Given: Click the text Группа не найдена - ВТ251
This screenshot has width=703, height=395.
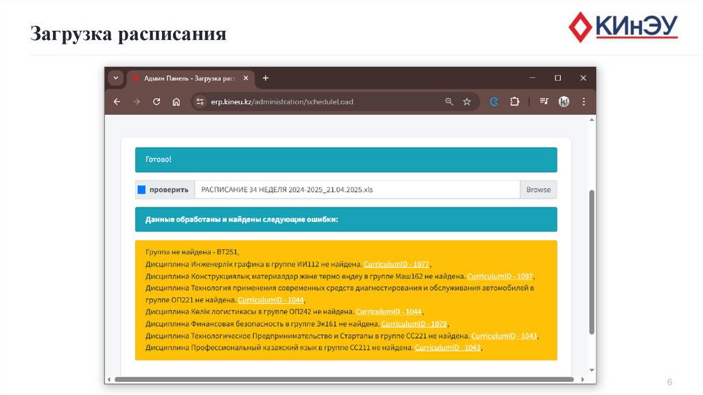Looking at the screenshot, I should [x=192, y=252].
